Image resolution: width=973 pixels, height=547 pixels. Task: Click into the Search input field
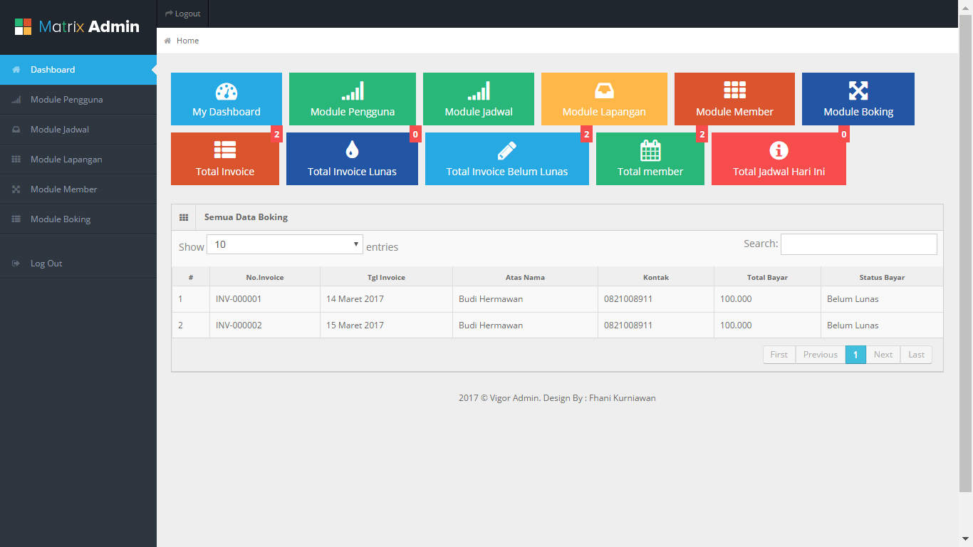(x=858, y=244)
